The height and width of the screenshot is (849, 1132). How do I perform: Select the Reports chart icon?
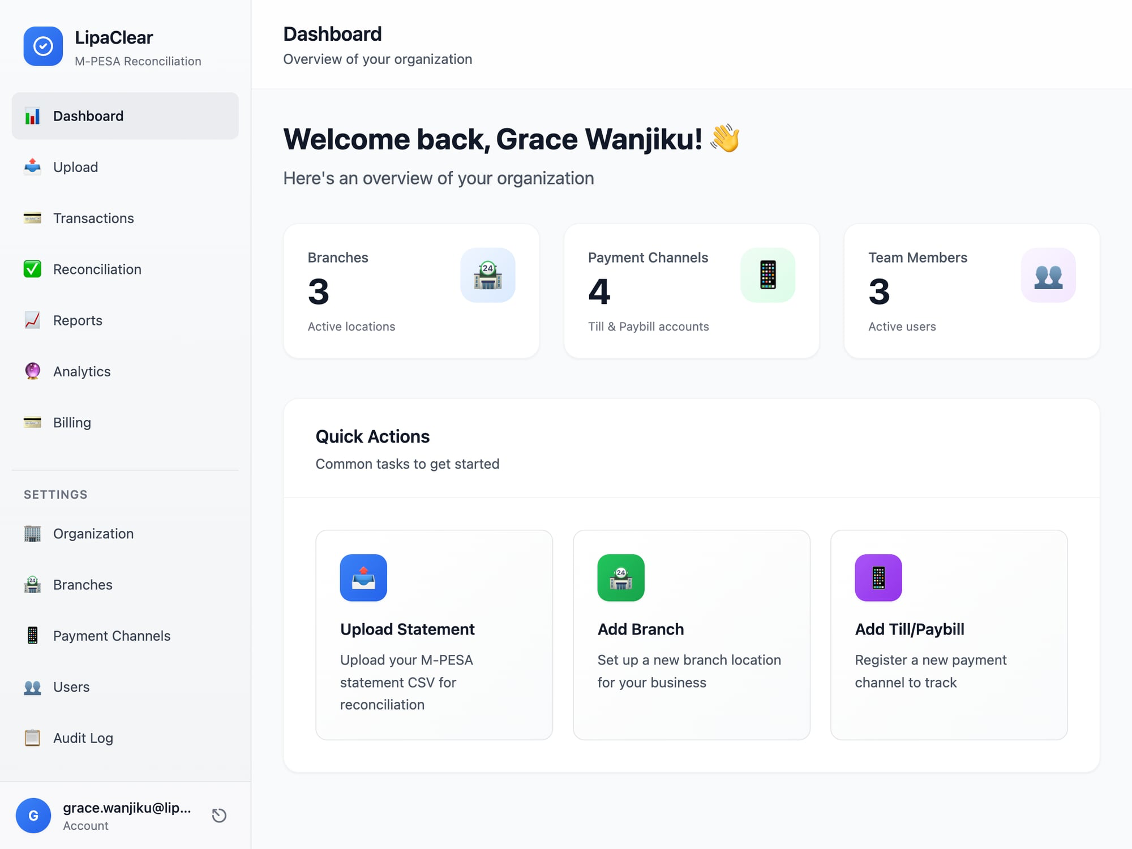pos(32,320)
